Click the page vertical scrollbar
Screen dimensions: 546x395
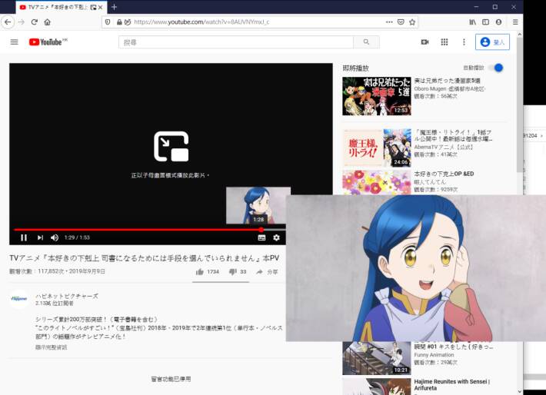click(x=520, y=105)
